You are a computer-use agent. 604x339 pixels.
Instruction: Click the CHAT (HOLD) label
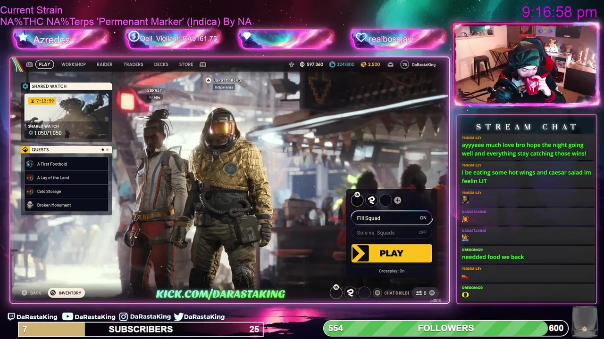click(397, 293)
